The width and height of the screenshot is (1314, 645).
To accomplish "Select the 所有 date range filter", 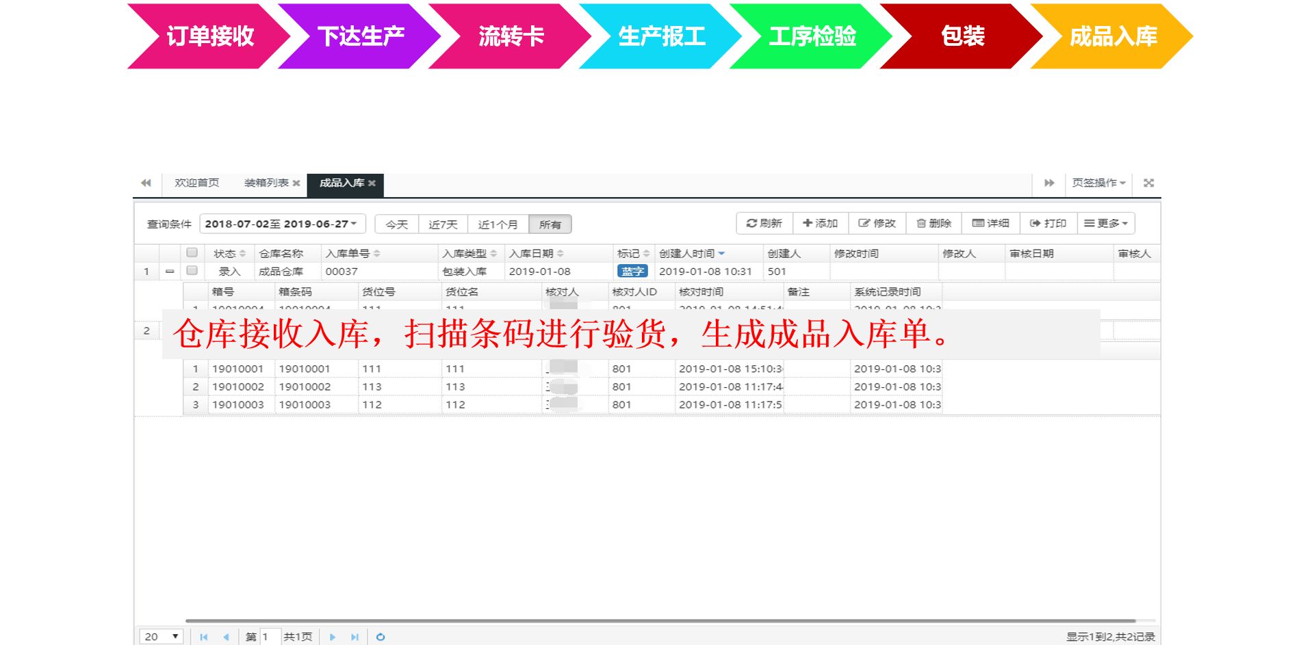I will click(550, 224).
